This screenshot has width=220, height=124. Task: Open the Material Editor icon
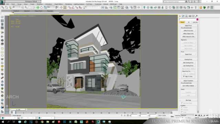(x=127, y=8)
